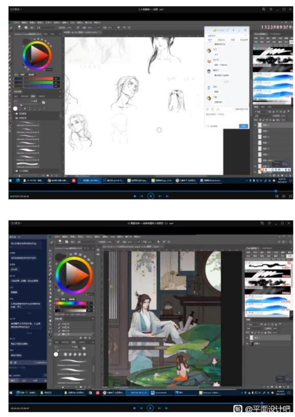Click the red slider under the sketch color wheel

(34, 79)
